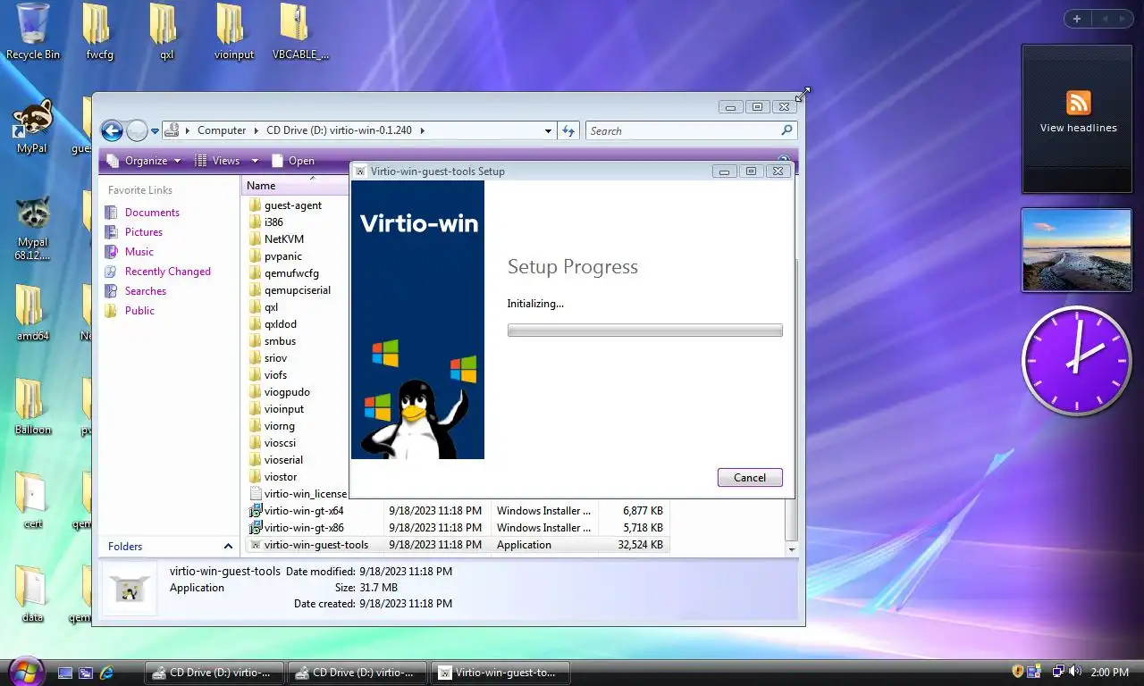Image resolution: width=1144 pixels, height=686 pixels.
Task: Click the Switch between windows quick launch icon
Action: pyautogui.click(x=86, y=673)
